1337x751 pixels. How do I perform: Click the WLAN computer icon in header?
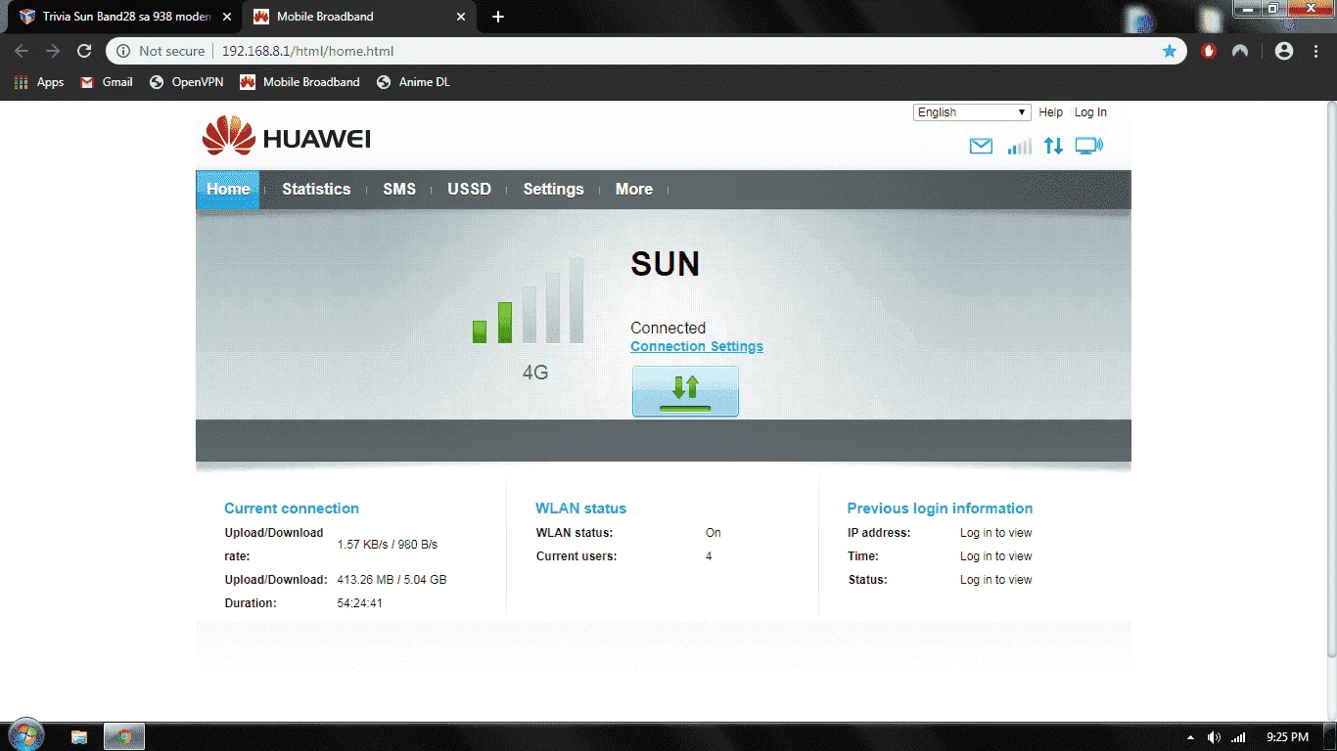click(x=1088, y=147)
